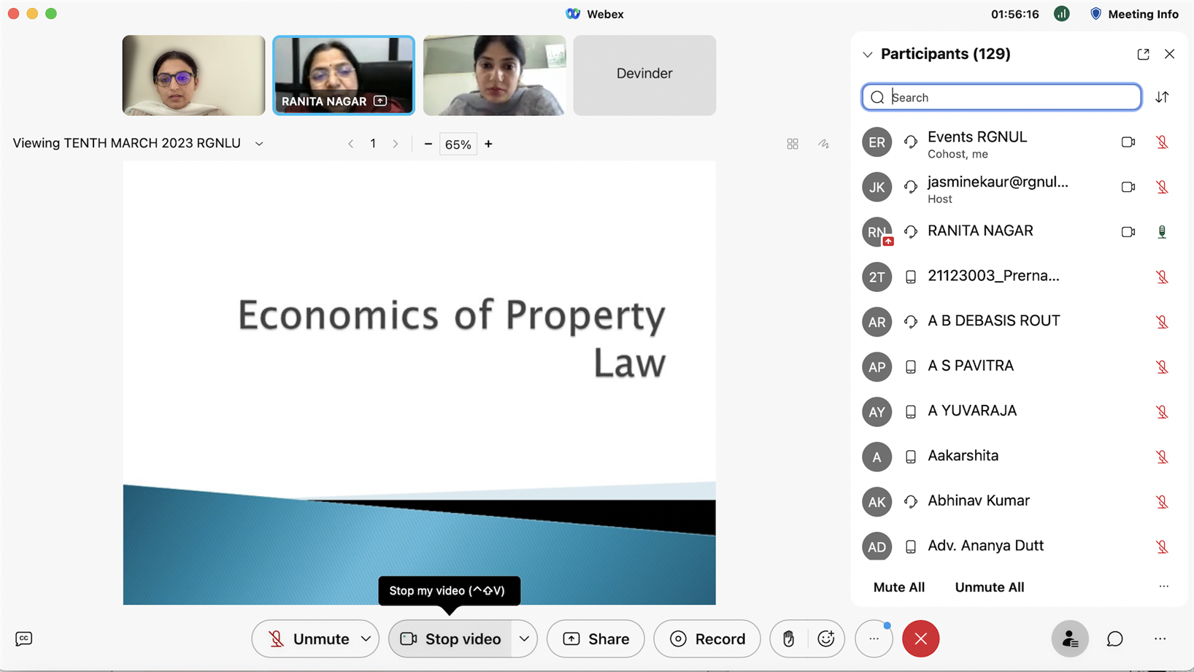Pop out the Participants panel
This screenshot has height=672, width=1194.
click(x=1143, y=54)
